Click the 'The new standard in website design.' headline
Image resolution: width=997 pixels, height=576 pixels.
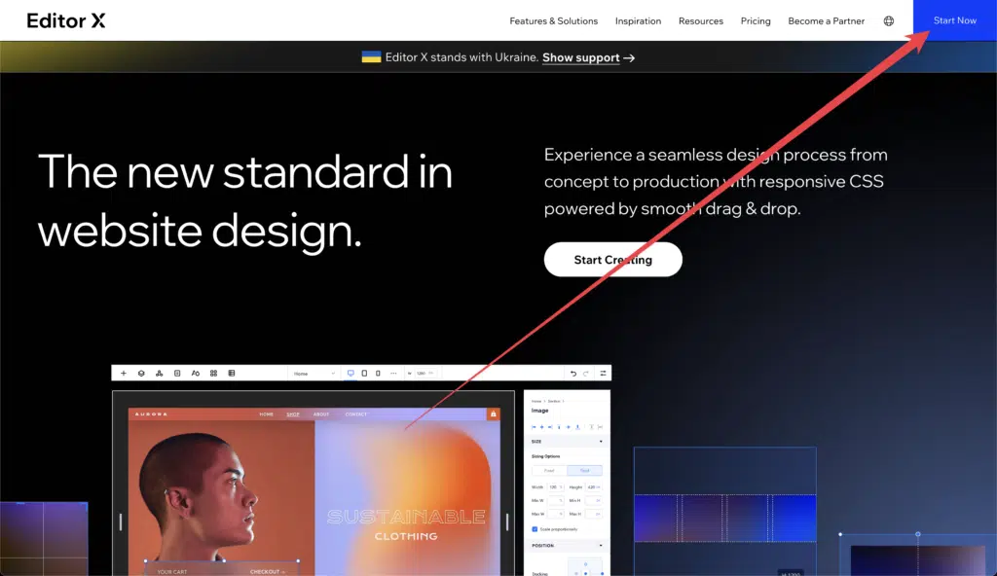coord(245,200)
